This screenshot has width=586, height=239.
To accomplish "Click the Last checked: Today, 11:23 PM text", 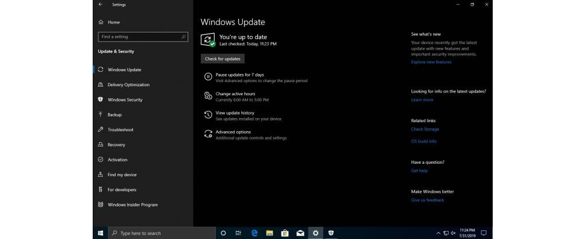I will coord(248,44).
